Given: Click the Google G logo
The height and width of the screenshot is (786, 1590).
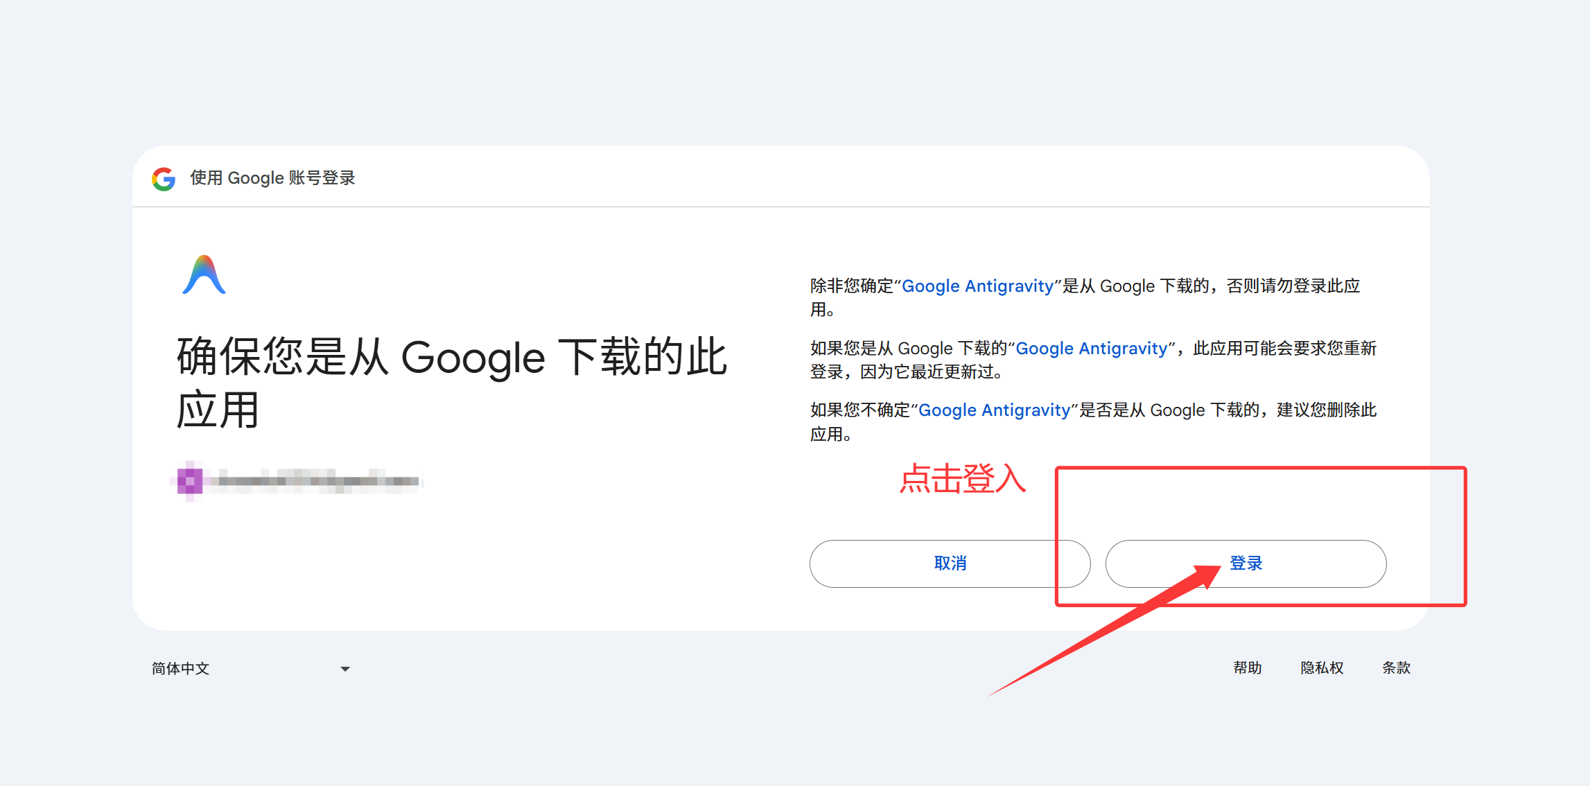Looking at the screenshot, I should [x=164, y=179].
